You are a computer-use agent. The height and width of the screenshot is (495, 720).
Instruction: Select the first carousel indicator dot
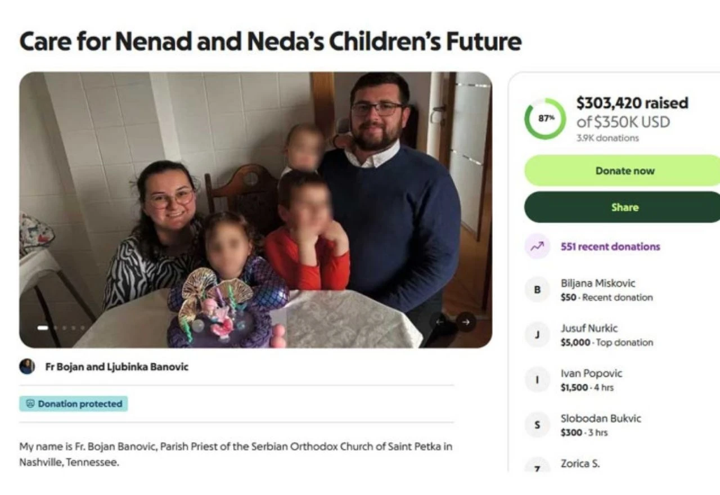click(x=43, y=327)
